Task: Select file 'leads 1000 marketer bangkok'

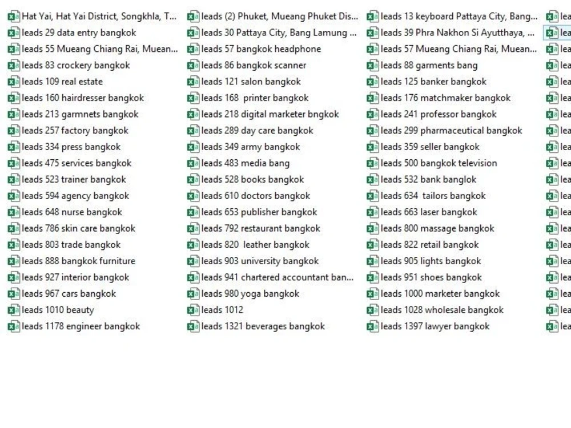Action: [x=440, y=294]
